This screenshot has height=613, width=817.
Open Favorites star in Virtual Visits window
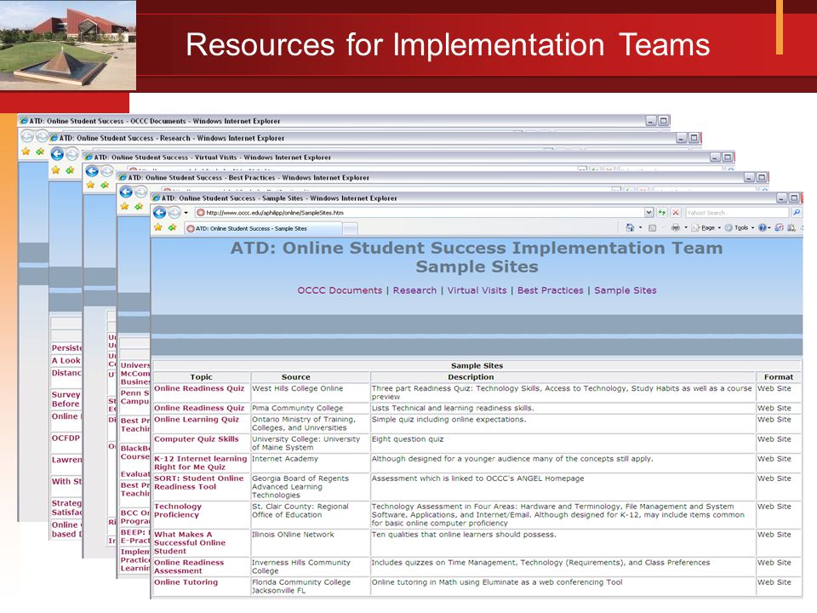pyautogui.click(x=91, y=185)
